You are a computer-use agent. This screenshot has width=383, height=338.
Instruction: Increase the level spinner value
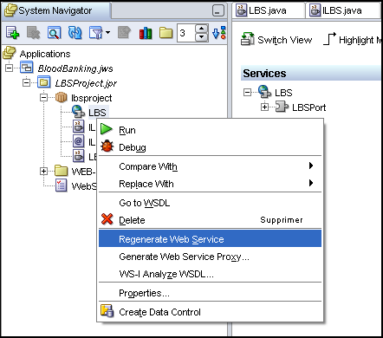(x=202, y=29)
